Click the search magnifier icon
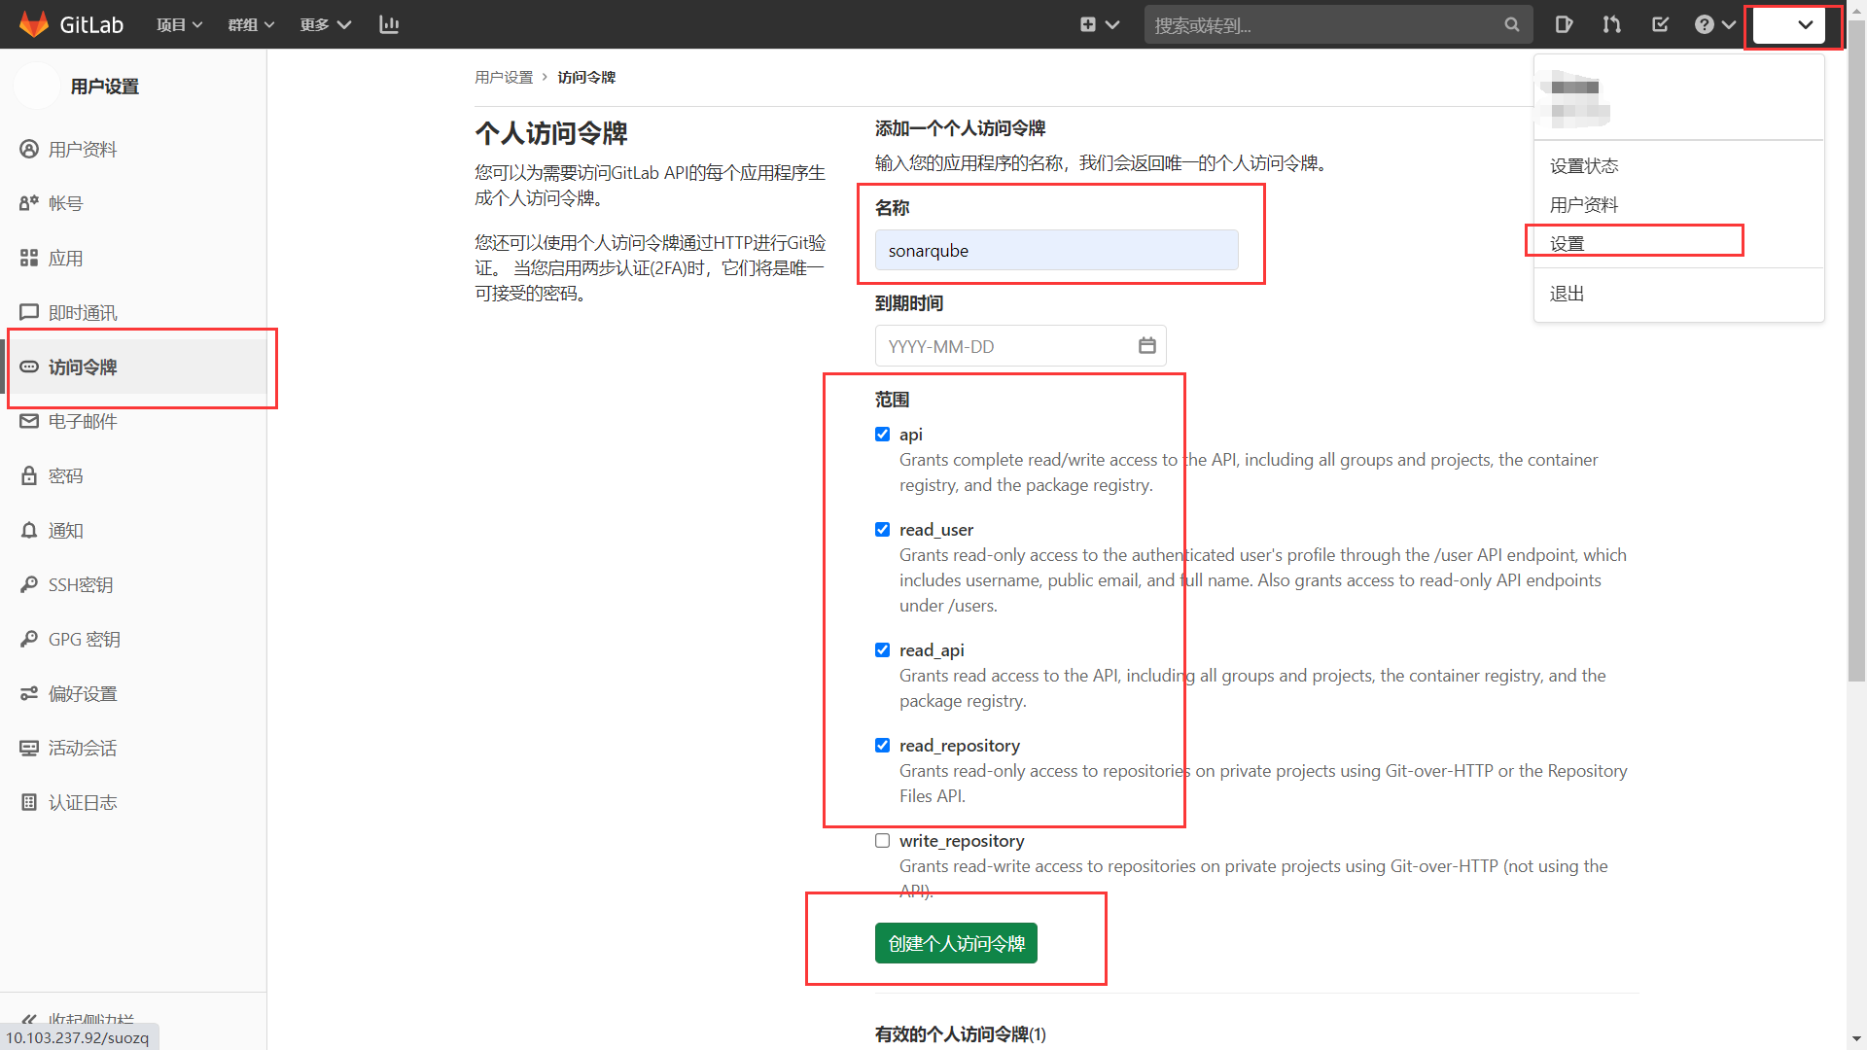1867x1050 pixels. [1511, 25]
